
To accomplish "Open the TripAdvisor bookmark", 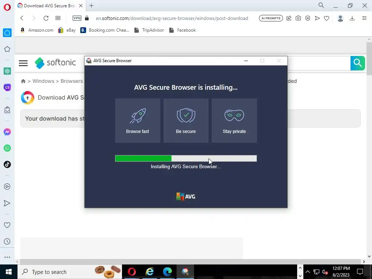I will pos(149,30).
